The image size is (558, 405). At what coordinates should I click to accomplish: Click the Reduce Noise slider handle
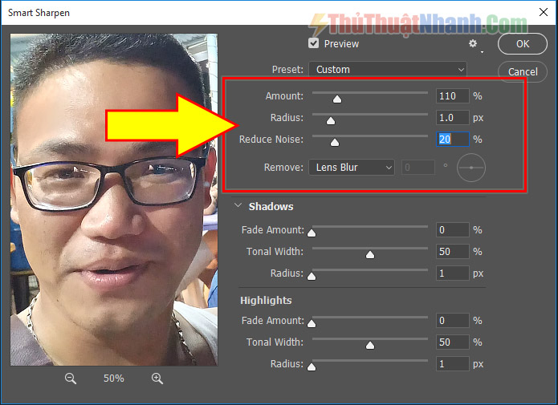coord(335,142)
